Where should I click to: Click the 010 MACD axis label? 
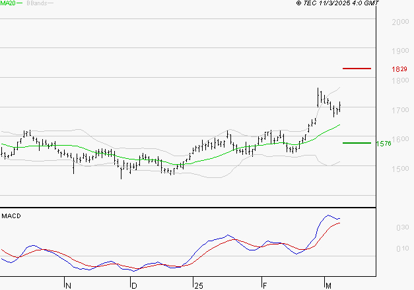click(x=403, y=248)
